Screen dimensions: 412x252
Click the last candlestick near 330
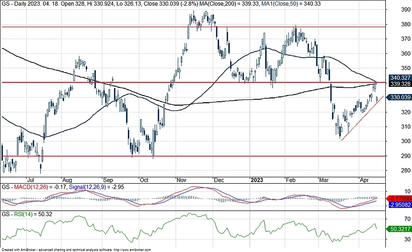(377, 99)
